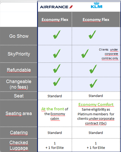Click KLM Refundable checkmark
This screenshot has height=152, width=121.
(93, 69)
